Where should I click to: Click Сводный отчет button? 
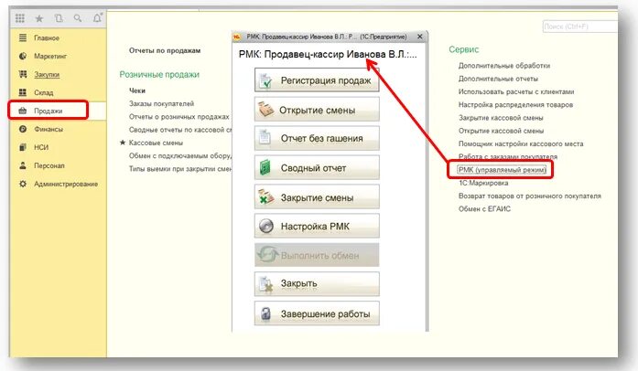pyautogui.click(x=317, y=167)
